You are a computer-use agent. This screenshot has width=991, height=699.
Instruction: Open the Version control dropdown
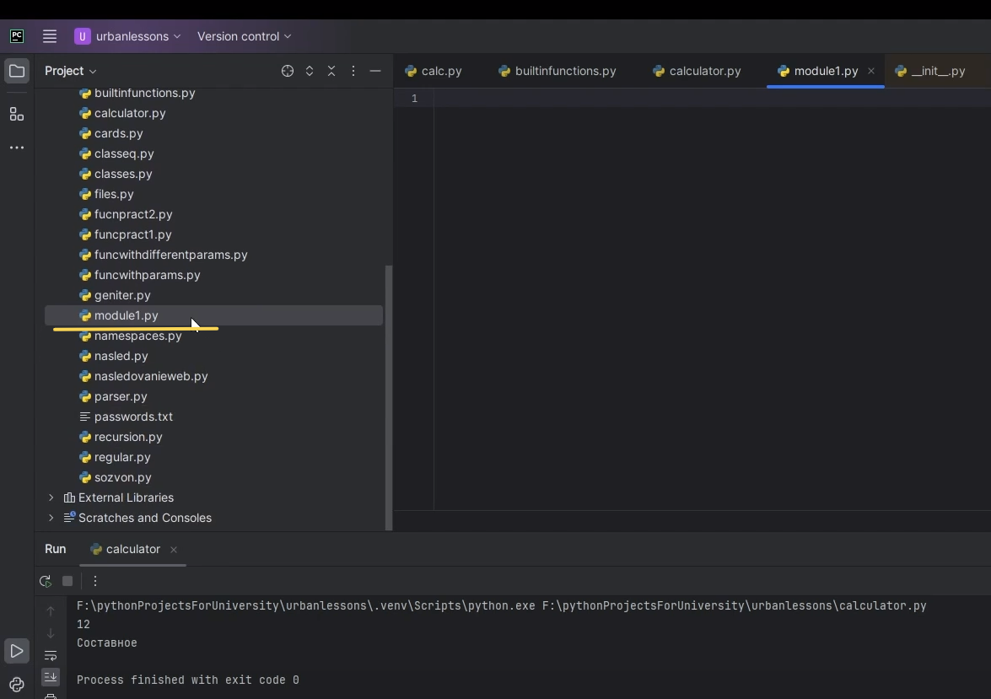pyautogui.click(x=244, y=36)
